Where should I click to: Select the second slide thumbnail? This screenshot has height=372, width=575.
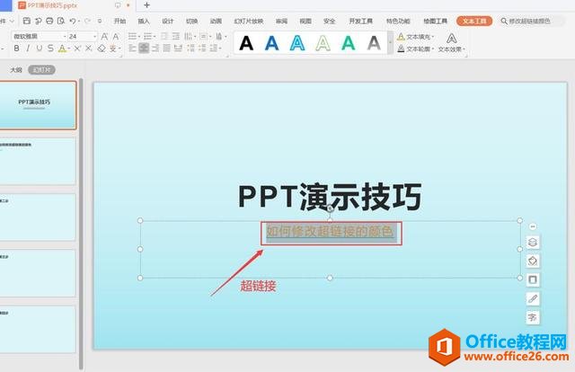click(38, 161)
